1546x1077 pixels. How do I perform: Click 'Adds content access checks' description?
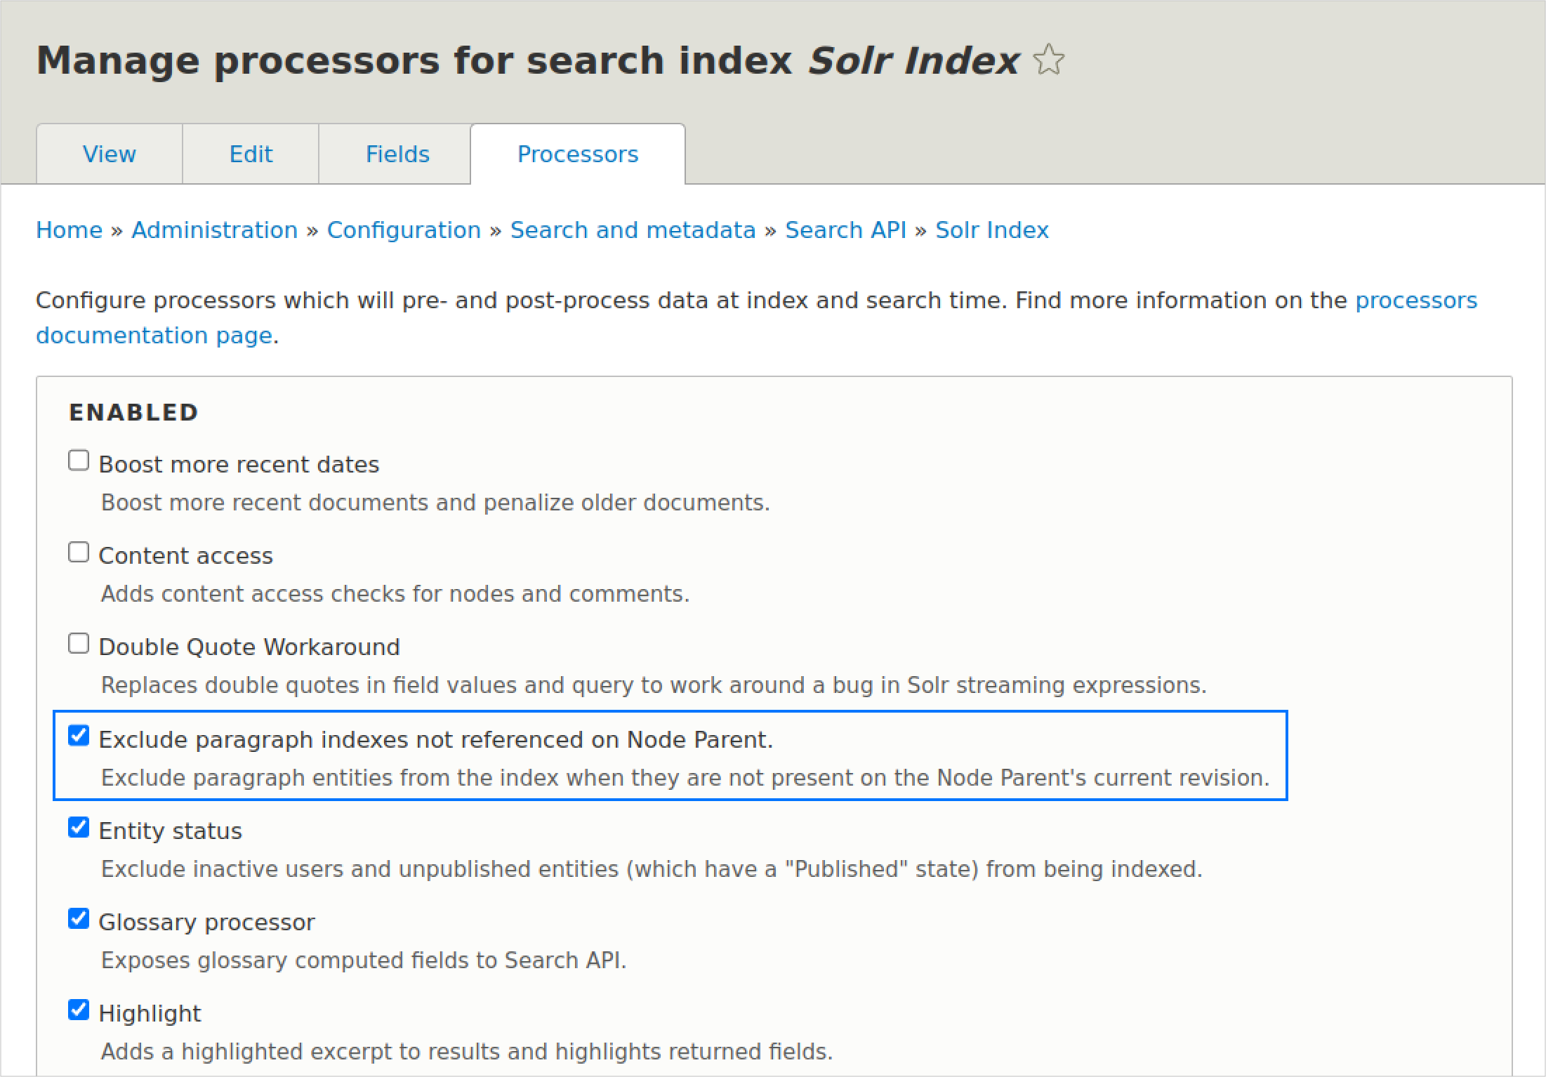pyautogui.click(x=395, y=594)
